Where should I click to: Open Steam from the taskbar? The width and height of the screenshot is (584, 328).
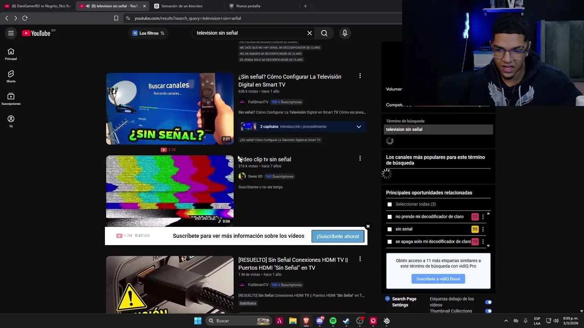point(346,321)
